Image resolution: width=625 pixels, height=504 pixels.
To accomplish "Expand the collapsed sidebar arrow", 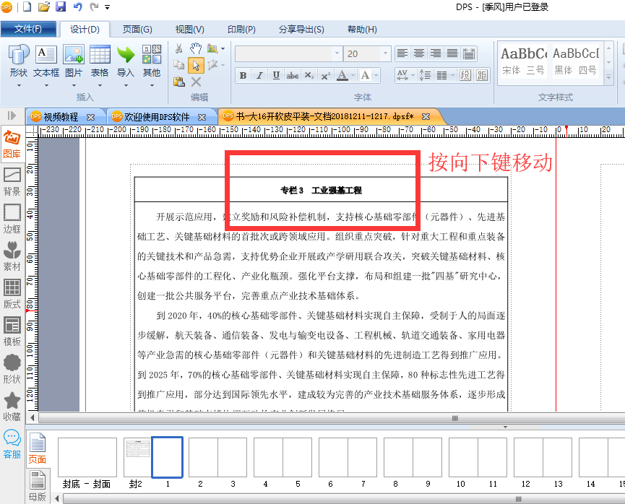I will pyautogui.click(x=12, y=116).
